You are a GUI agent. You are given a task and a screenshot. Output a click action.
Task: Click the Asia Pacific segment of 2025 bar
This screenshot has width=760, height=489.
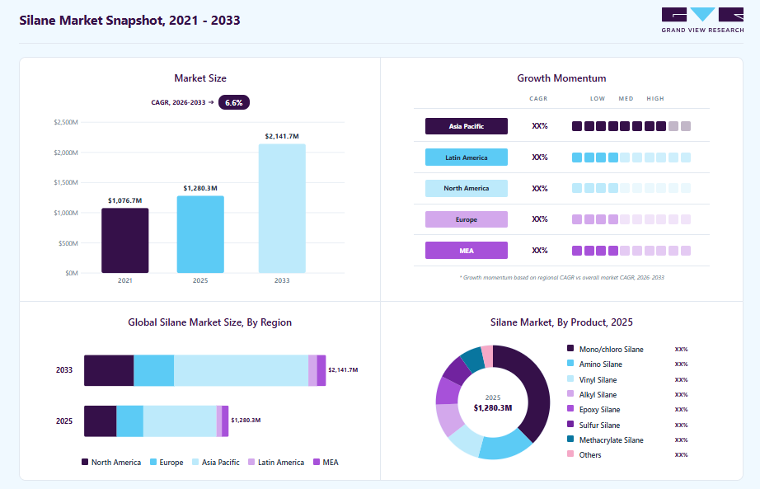pyautogui.click(x=180, y=421)
